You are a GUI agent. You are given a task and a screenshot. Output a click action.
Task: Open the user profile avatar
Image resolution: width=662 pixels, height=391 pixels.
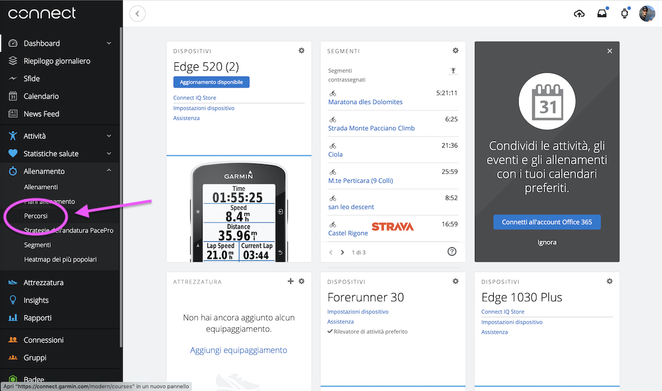(x=647, y=14)
